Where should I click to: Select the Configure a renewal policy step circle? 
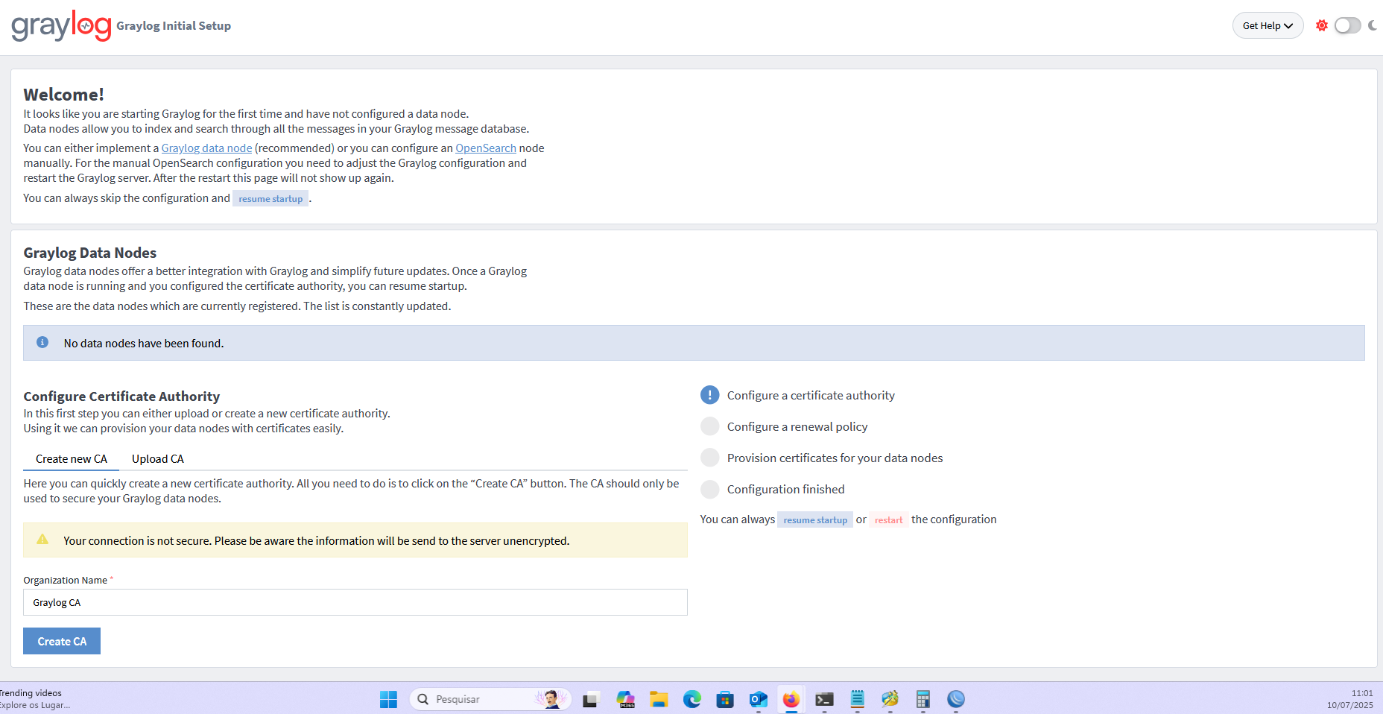coord(709,426)
